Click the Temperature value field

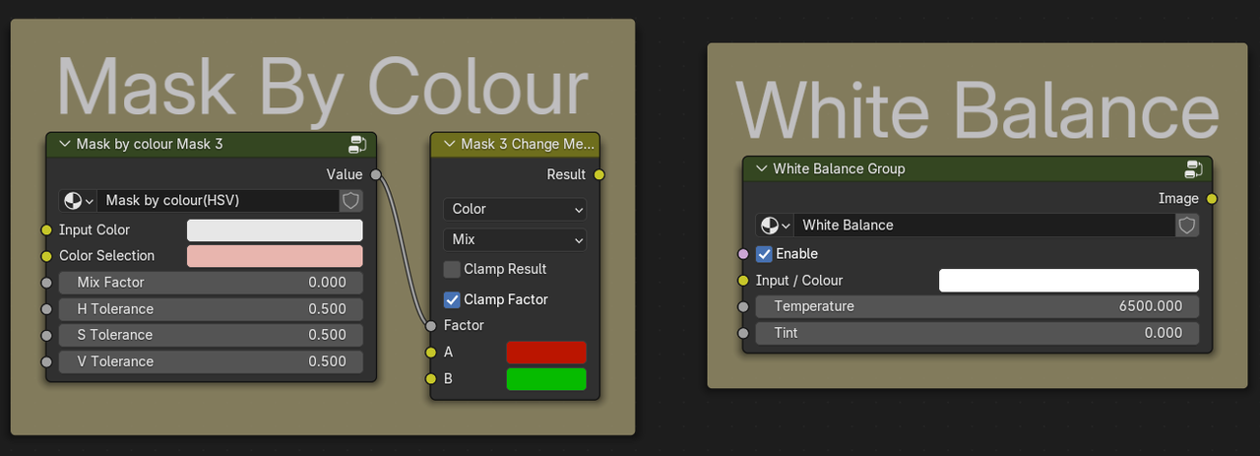(977, 306)
